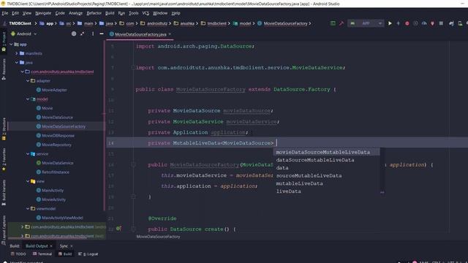Collapse the java folder

[x=17, y=62]
